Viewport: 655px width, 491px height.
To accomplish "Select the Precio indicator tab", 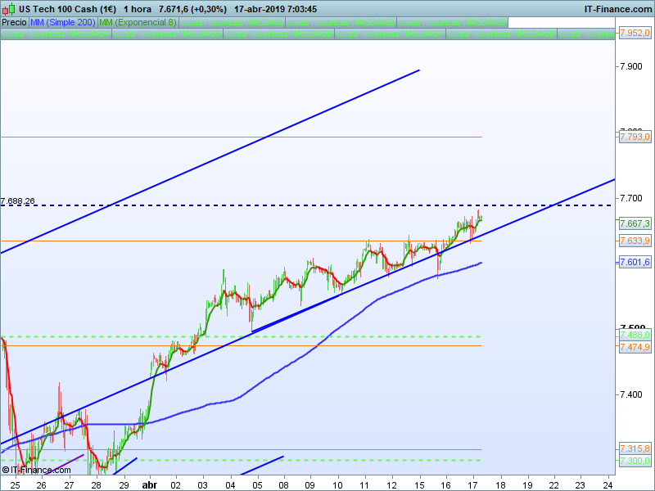I will click(x=14, y=22).
